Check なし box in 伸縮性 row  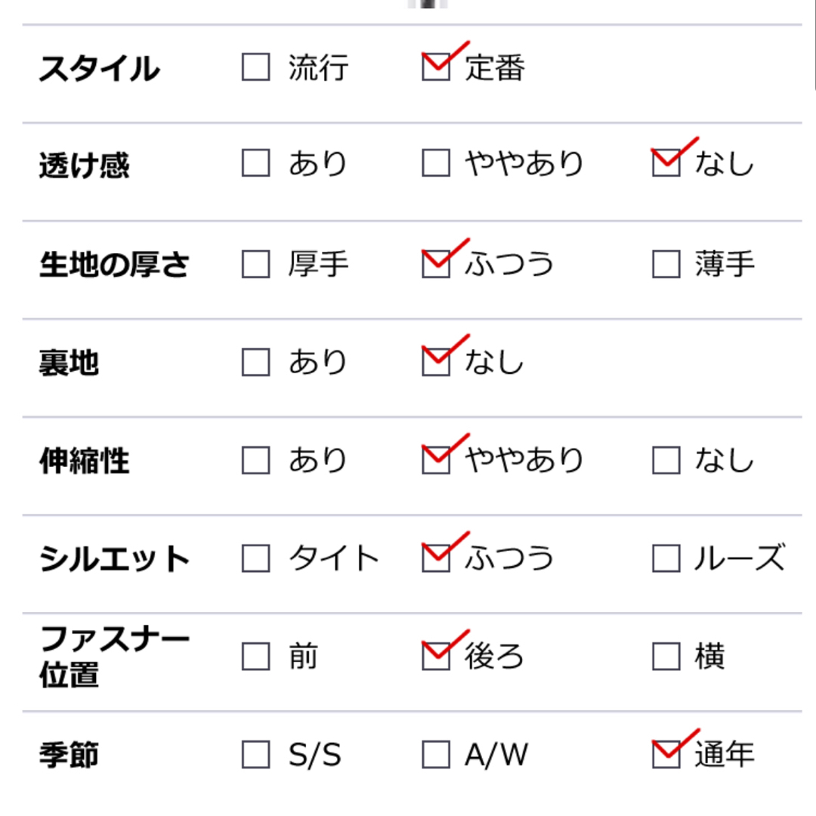(666, 460)
